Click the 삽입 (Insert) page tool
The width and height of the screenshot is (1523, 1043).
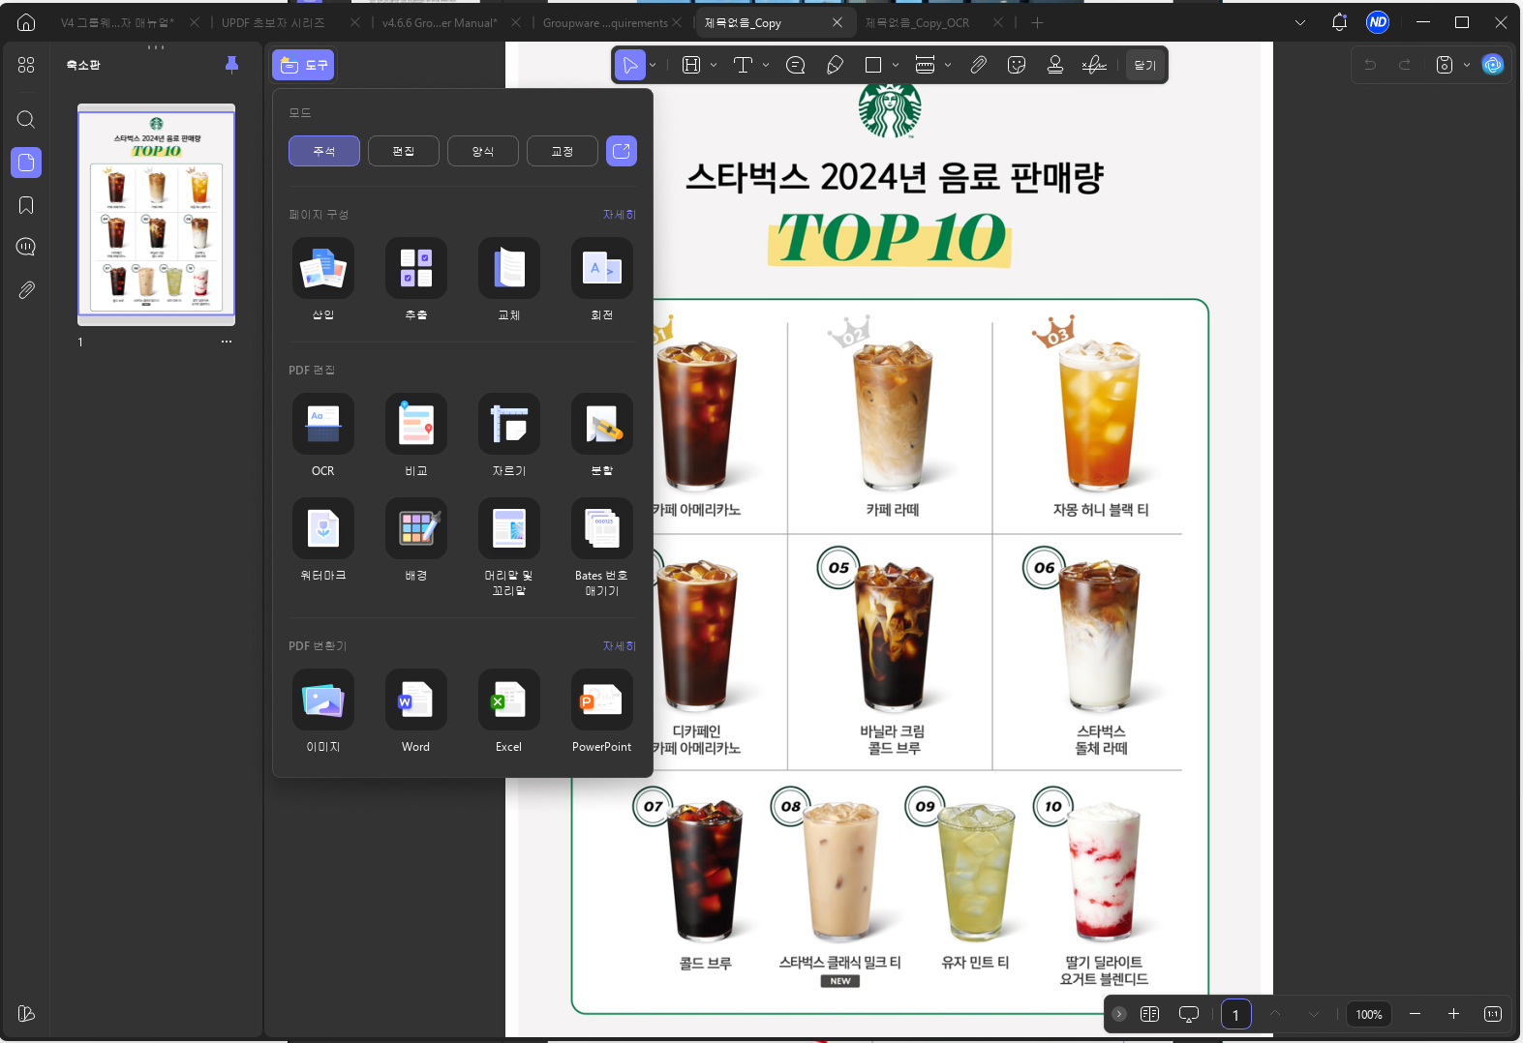pos(323,279)
